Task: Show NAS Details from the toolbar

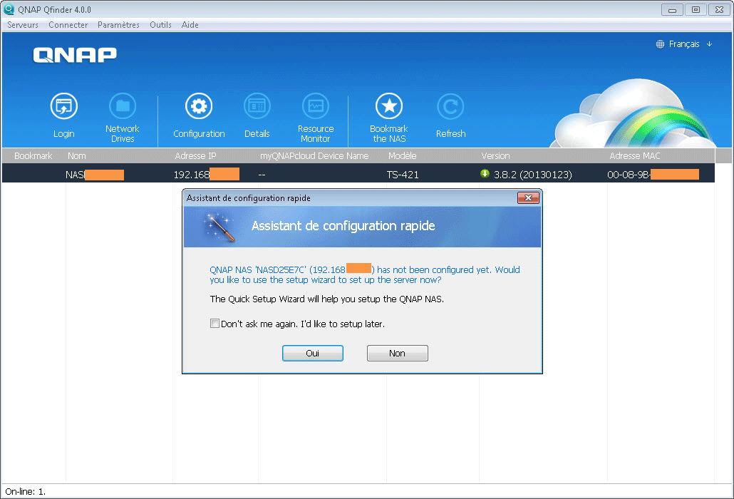Action: click(257, 106)
